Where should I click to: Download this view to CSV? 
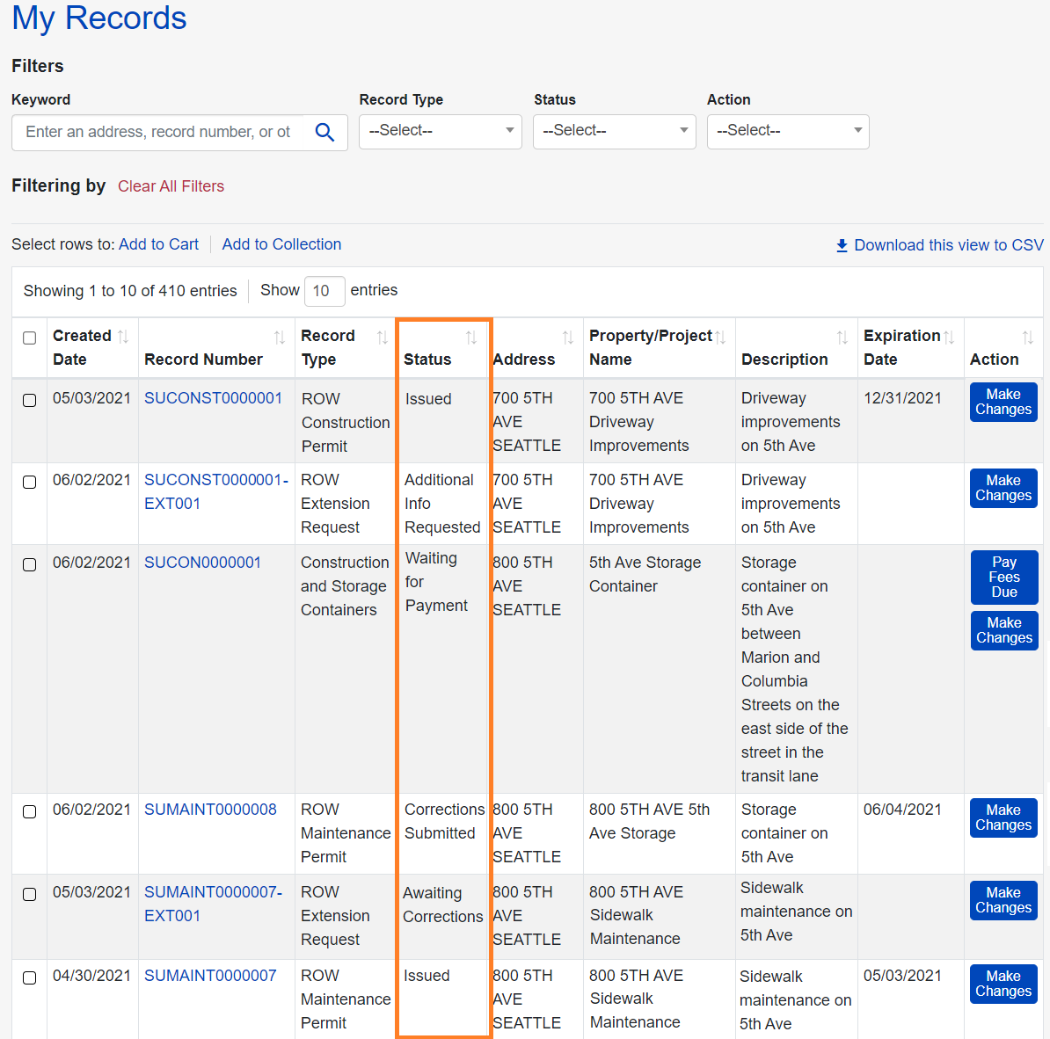pos(939,245)
